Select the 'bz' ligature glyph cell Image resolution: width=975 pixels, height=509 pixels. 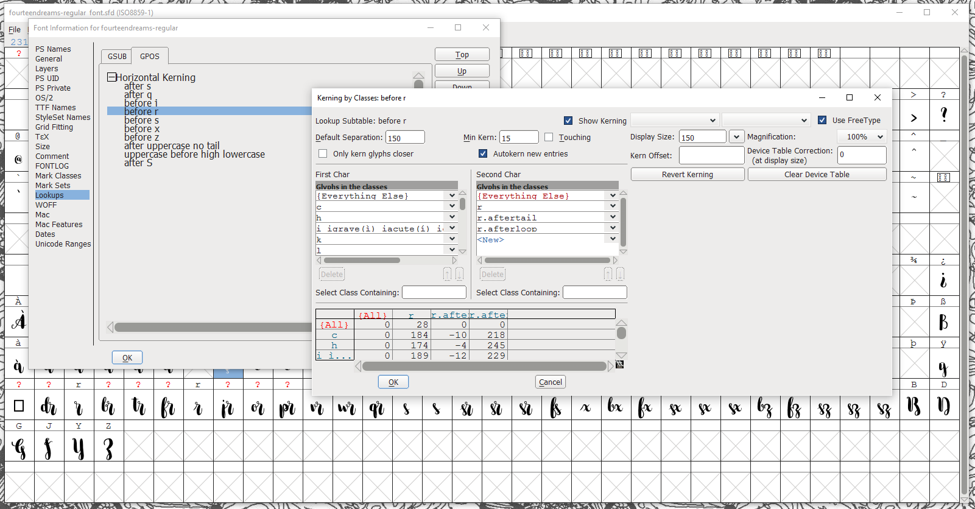(x=765, y=406)
